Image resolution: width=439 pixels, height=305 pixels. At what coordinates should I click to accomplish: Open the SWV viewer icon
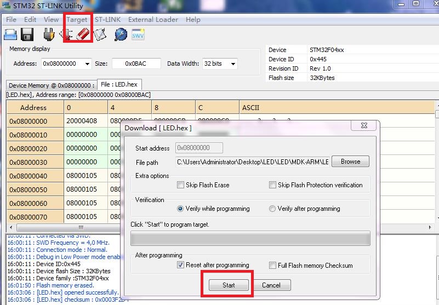[138, 34]
